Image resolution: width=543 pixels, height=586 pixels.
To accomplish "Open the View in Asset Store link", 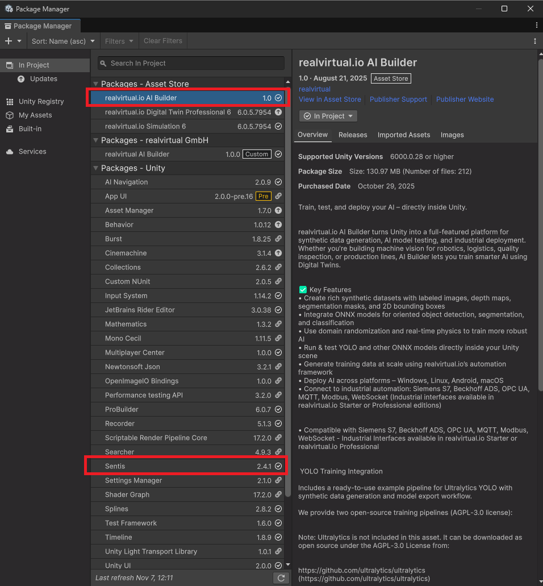I will point(330,99).
